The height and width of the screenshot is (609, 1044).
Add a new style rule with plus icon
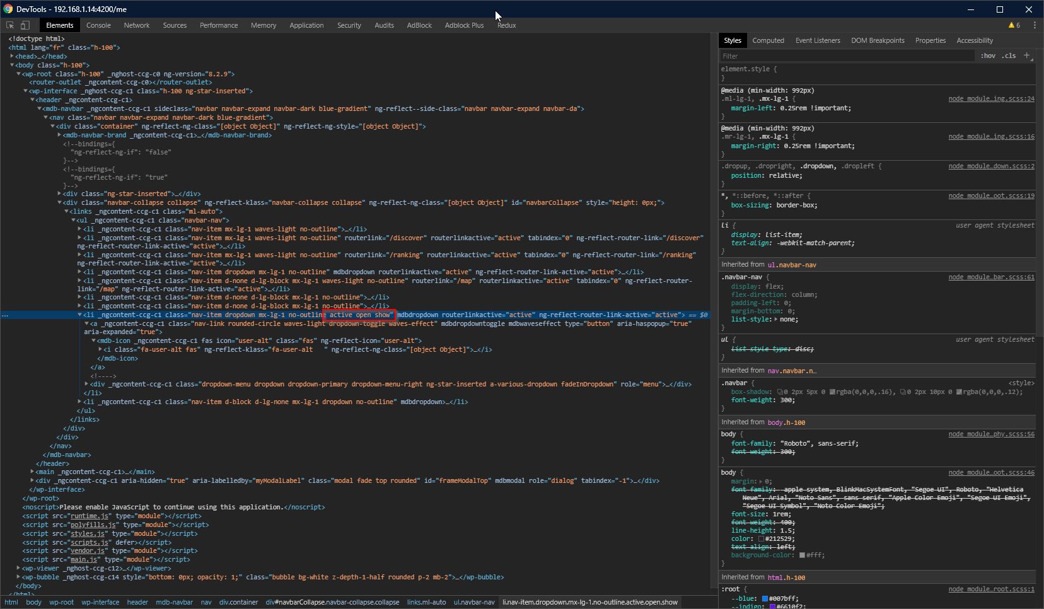(x=1027, y=55)
